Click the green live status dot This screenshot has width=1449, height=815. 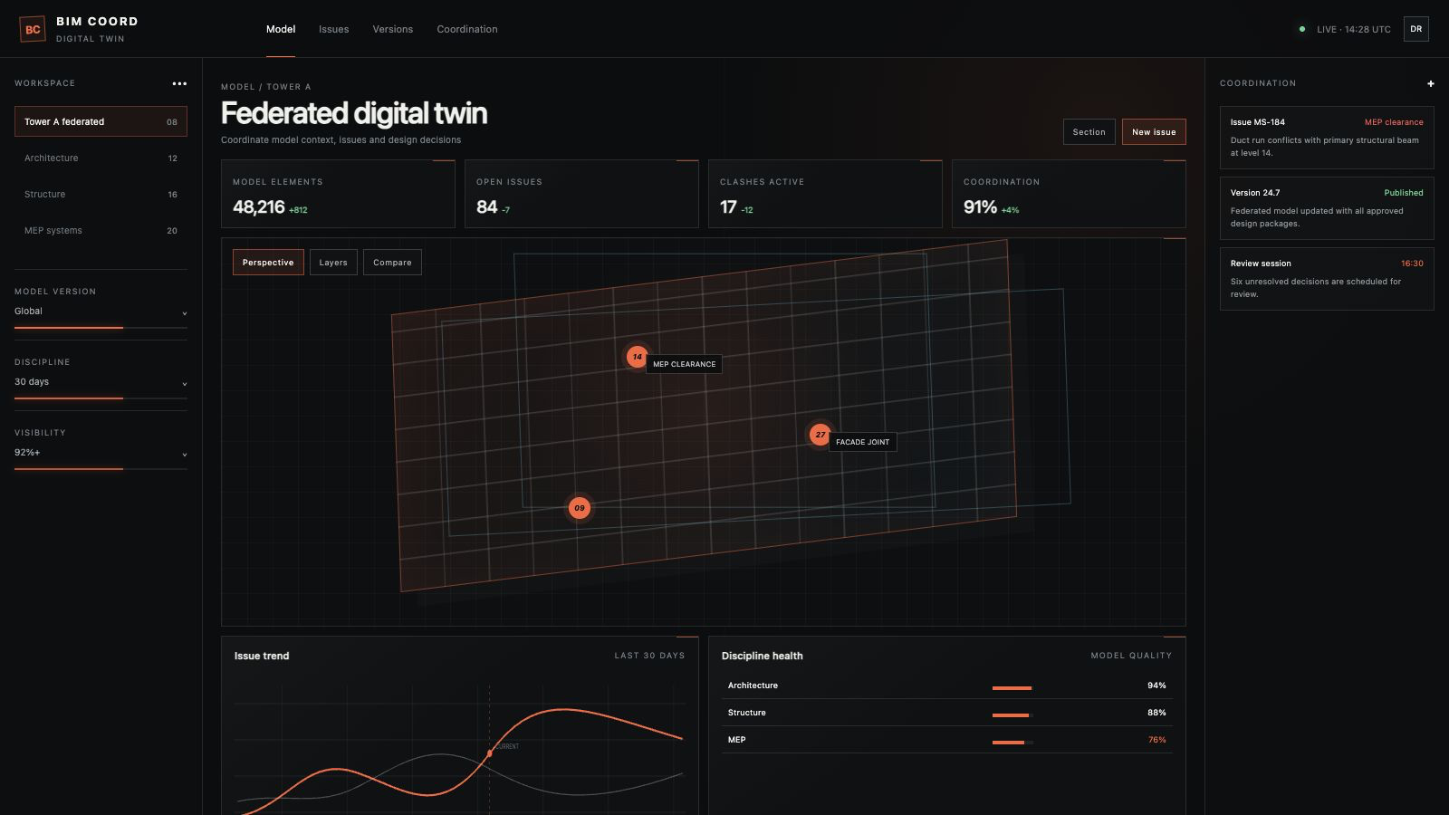point(1302,29)
